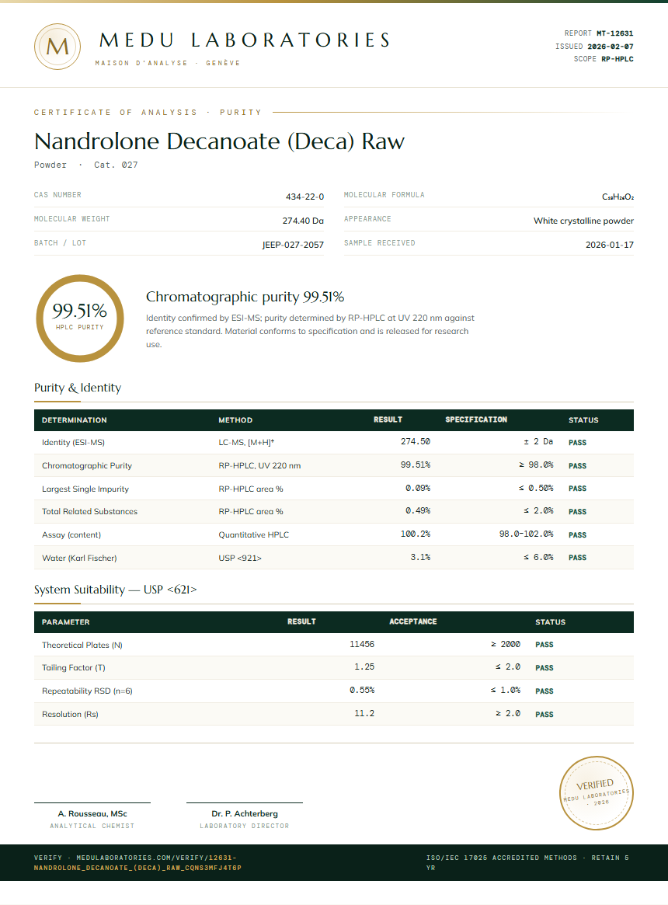Click the Assay (content) row label
This screenshot has width=668, height=905.
pos(71,535)
